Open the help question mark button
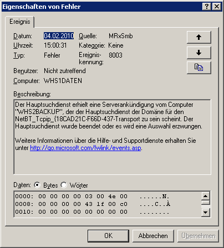The width and height of the screenshot is (224, 248). tap(207, 7)
